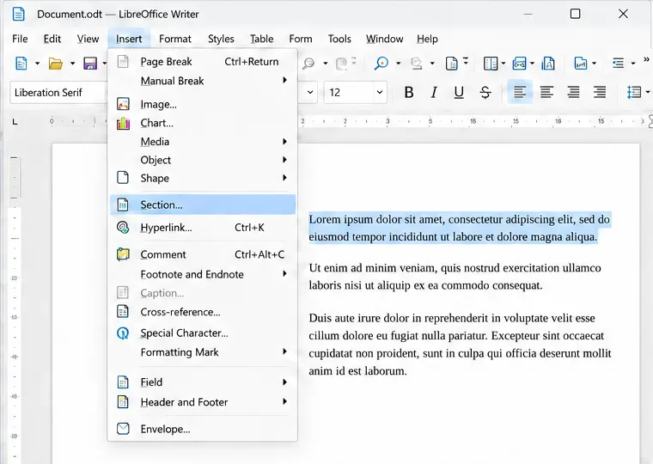
Task: Choose Special Character... menu entry
Action: (203, 333)
